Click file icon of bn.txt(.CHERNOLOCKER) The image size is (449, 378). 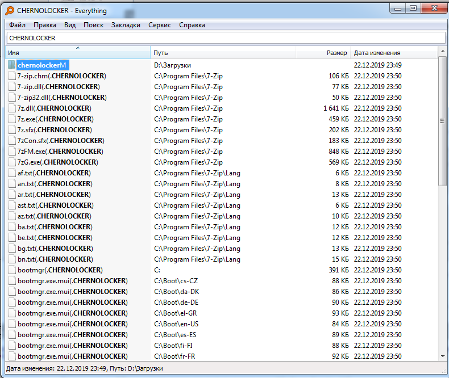(12, 259)
